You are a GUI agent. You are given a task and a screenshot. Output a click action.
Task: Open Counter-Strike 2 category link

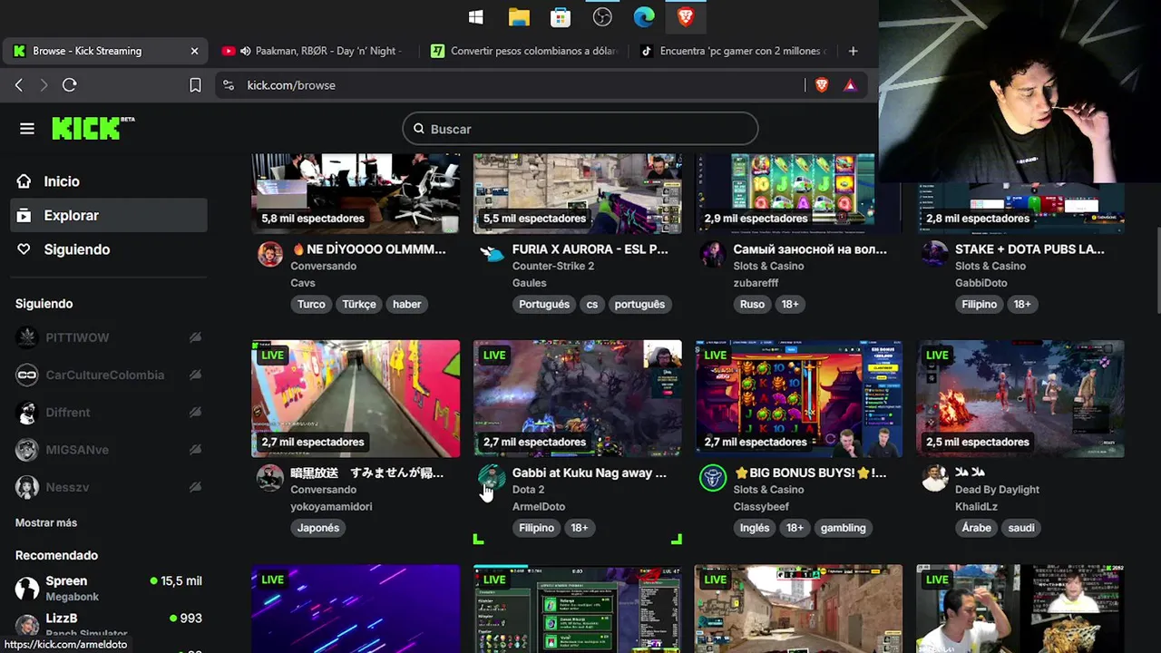tap(553, 266)
